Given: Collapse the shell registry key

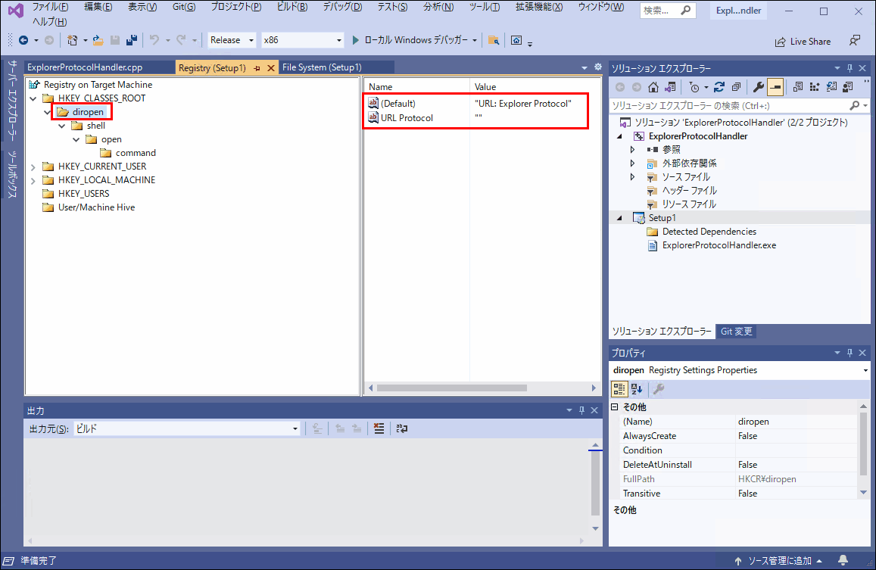Looking at the screenshot, I should (x=61, y=126).
